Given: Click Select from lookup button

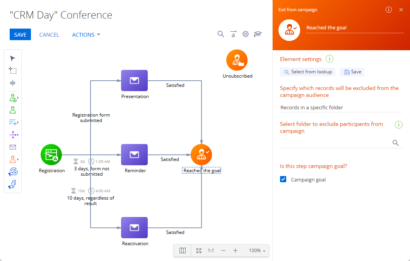Looking at the screenshot, I should [308, 72].
